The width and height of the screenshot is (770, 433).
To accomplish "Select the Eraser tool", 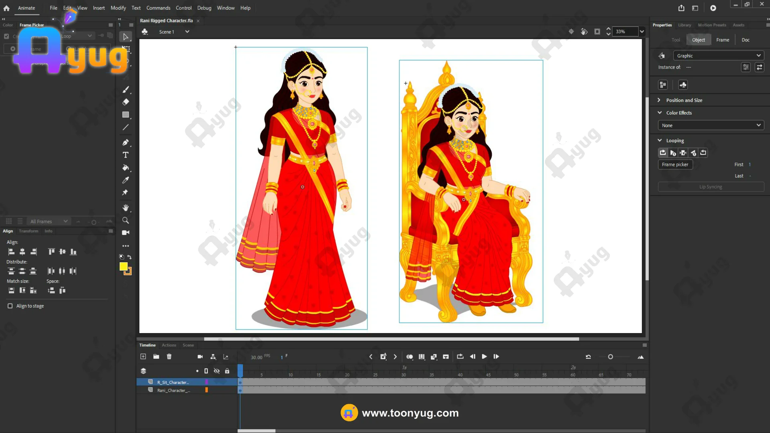I will click(x=126, y=102).
